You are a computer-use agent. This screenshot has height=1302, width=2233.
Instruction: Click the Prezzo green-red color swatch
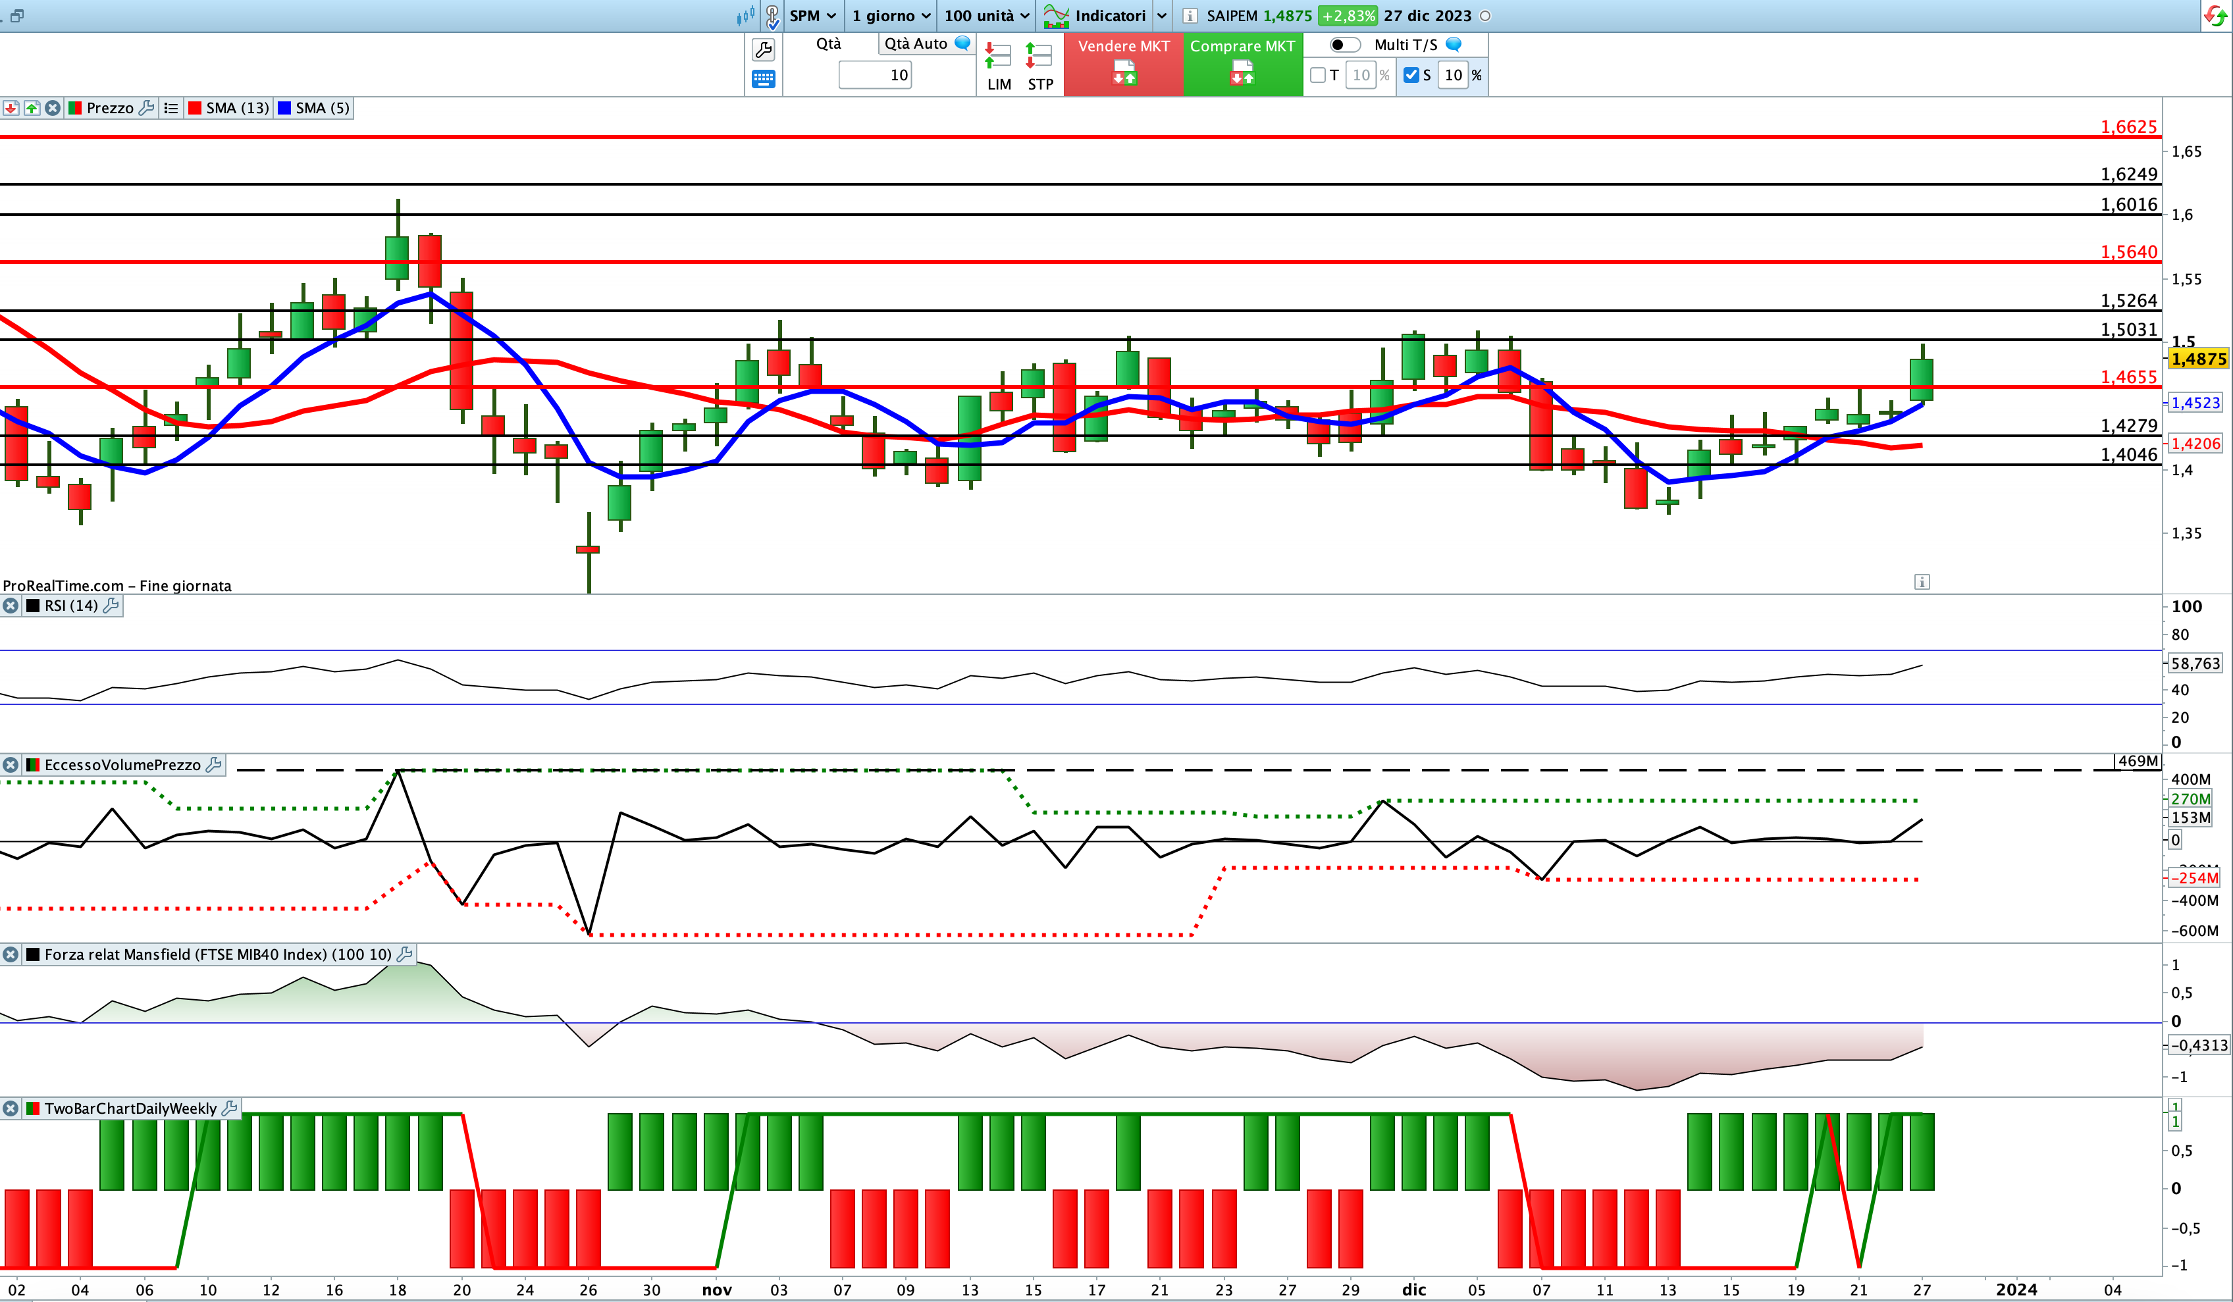click(75, 108)
